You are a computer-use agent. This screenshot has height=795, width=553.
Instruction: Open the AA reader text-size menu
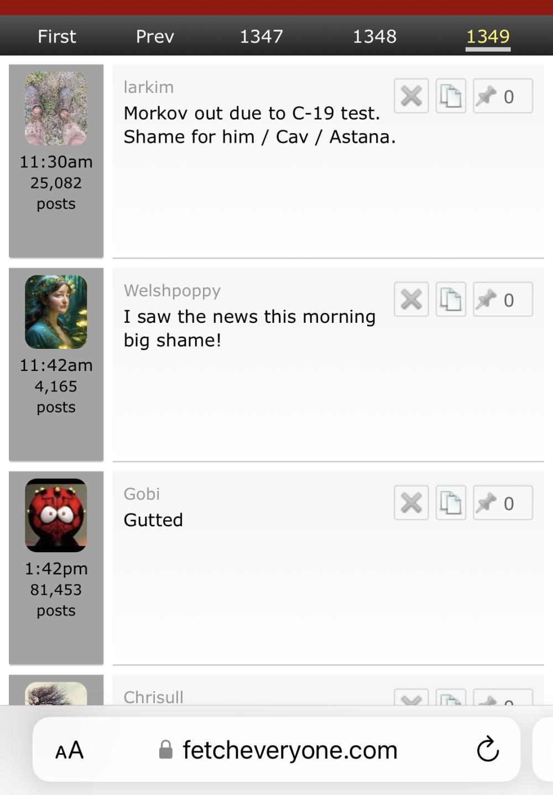(x=70, y=751)
